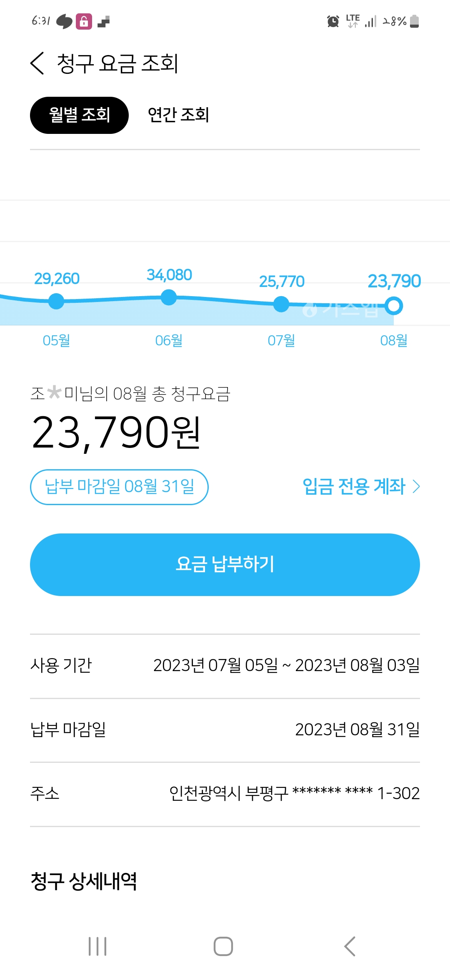Expand the chevron next to 입금 전용 계좌

[416, 486]
